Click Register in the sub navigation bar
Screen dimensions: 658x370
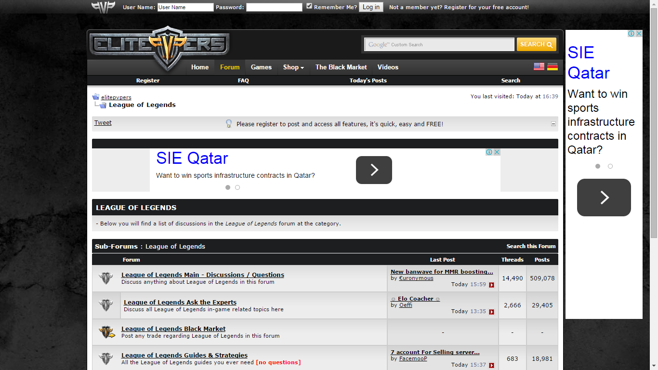coord(148,80)
